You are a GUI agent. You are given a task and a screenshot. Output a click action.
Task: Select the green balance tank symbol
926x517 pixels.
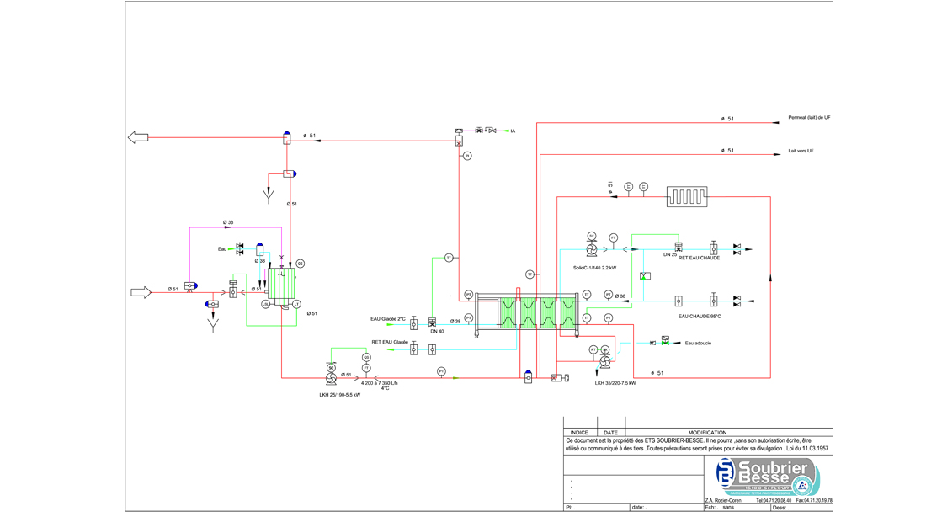point(281,285)
